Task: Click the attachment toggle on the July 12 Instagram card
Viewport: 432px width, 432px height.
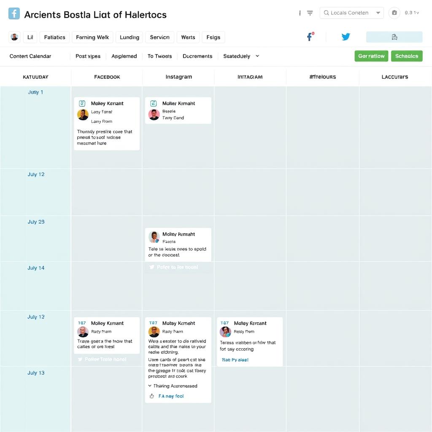Action: click(x=151, y=396)
